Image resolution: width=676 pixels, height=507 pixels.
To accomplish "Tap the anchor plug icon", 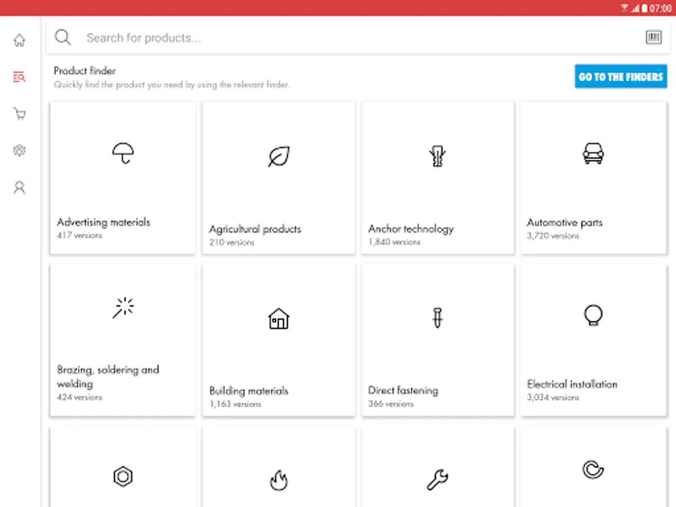I will pos(437,157).
